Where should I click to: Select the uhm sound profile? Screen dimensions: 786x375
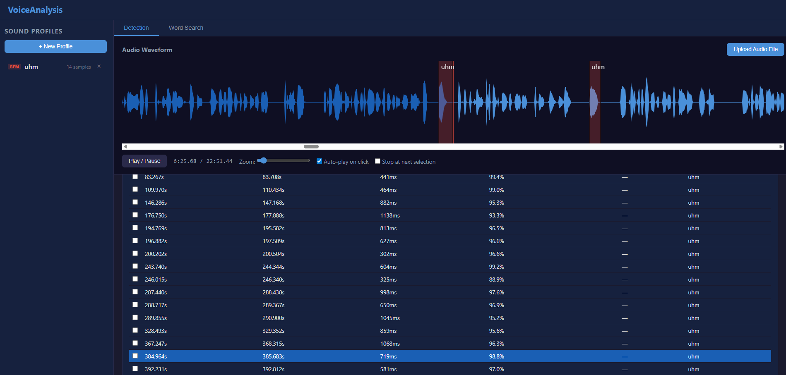pos(55,67)
